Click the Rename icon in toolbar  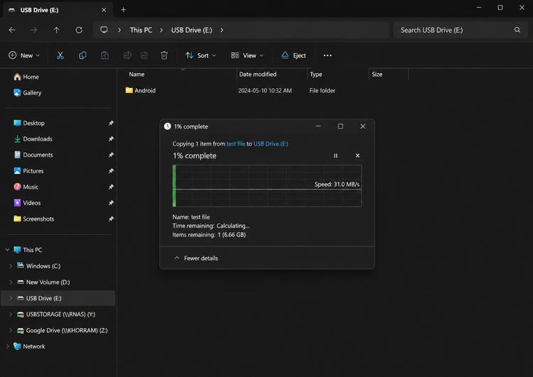coord(127,55)
